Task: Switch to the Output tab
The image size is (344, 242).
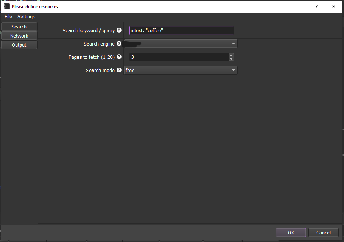Action: (x=19, y=45)
